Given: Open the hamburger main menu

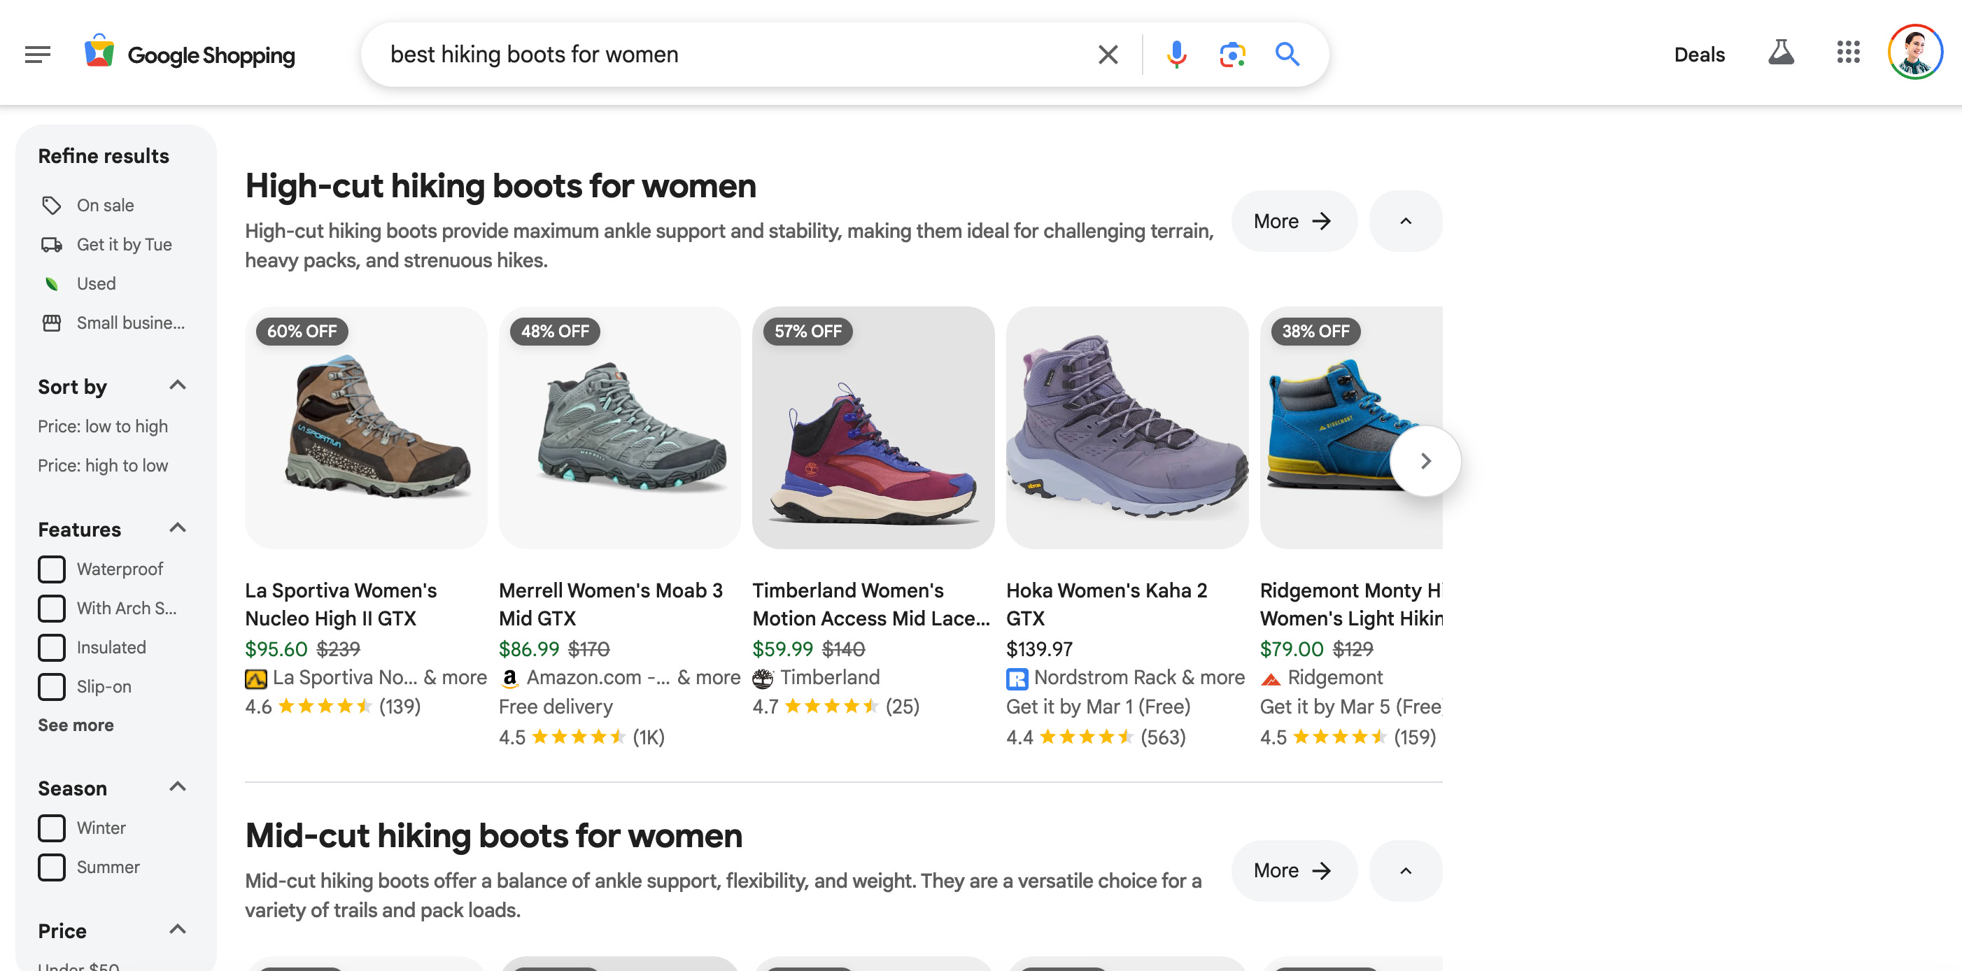Looking at the screenshot, I should [x=37, y=54].
